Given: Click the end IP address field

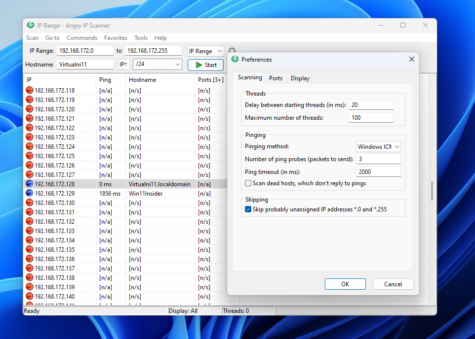Looking at the screenshot, I should pyautogui.click(x=153, y=50).
